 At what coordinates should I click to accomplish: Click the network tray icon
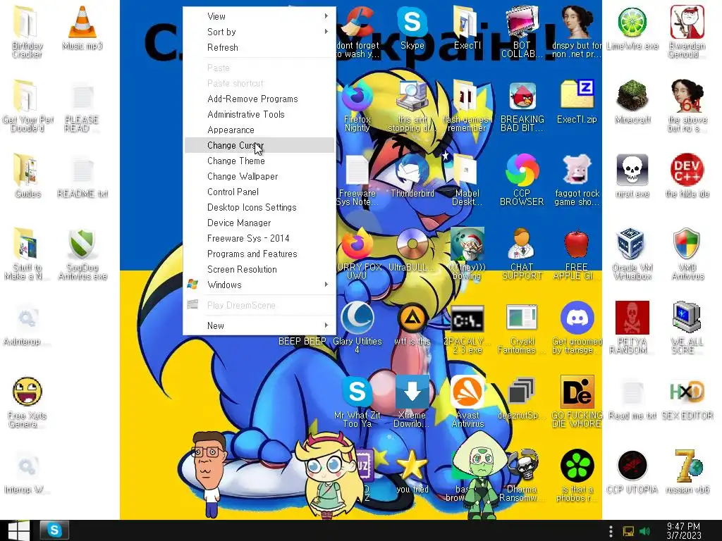[x=628, y=531]
